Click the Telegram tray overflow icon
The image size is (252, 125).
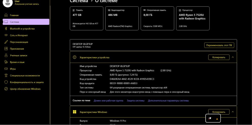pyautogui.click(x=210, y=118)
